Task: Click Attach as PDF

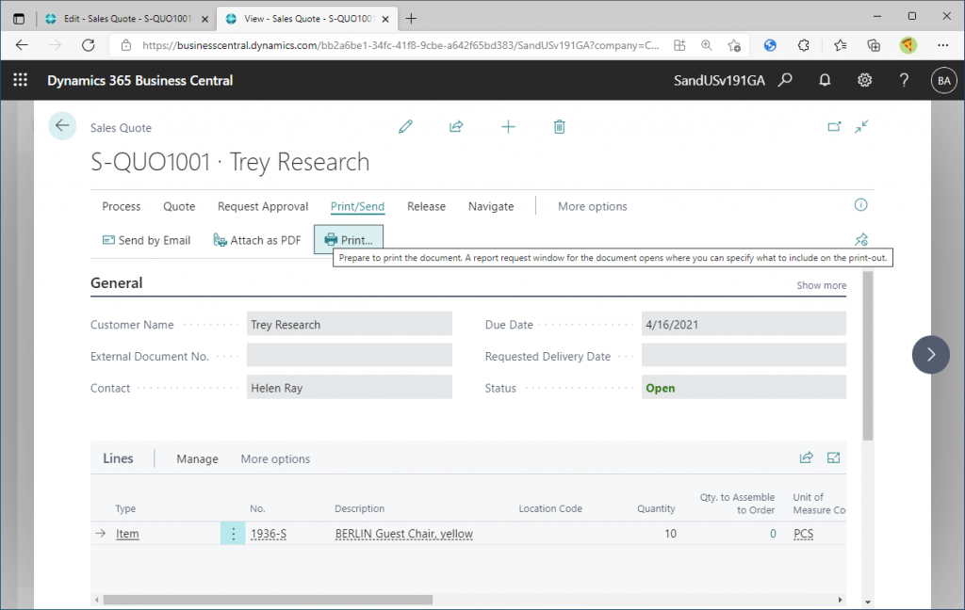Action: click(257, 240)
